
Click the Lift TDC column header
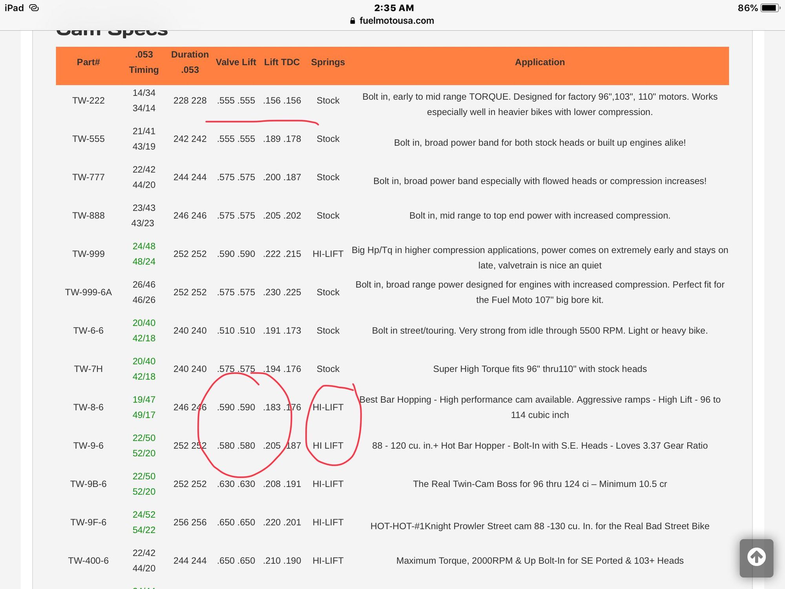pyautogui.click(x=282, y=62)
